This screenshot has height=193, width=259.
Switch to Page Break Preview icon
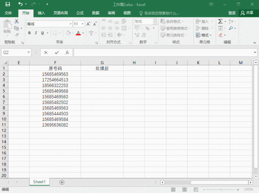tap(196, 189)
